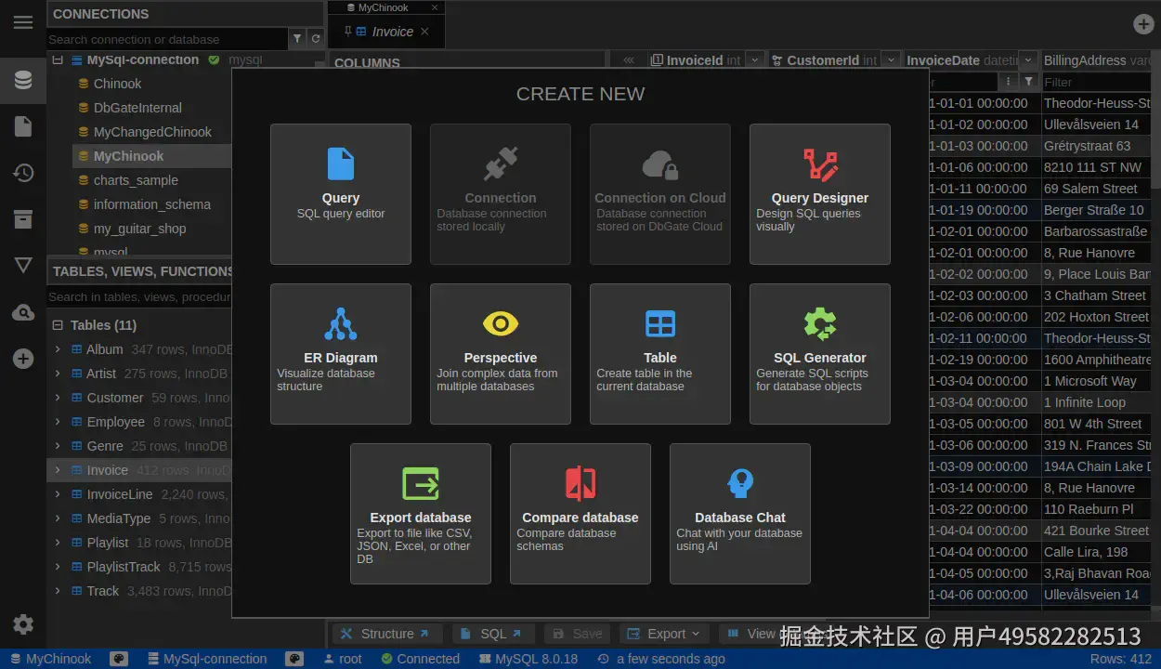This screenshot has height=669, width=1161.
Task: Open the query history sidebar icon
Action: point(23,173)
